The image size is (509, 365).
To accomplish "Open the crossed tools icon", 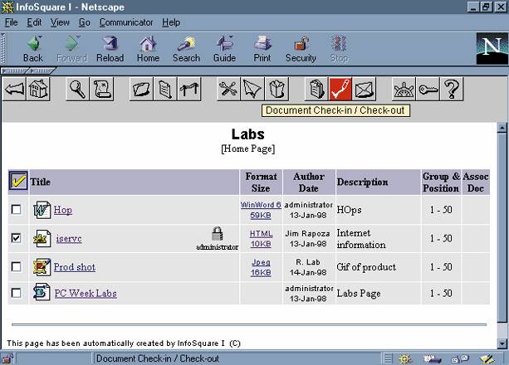I will pyautogui.click(x=228, y=89).
